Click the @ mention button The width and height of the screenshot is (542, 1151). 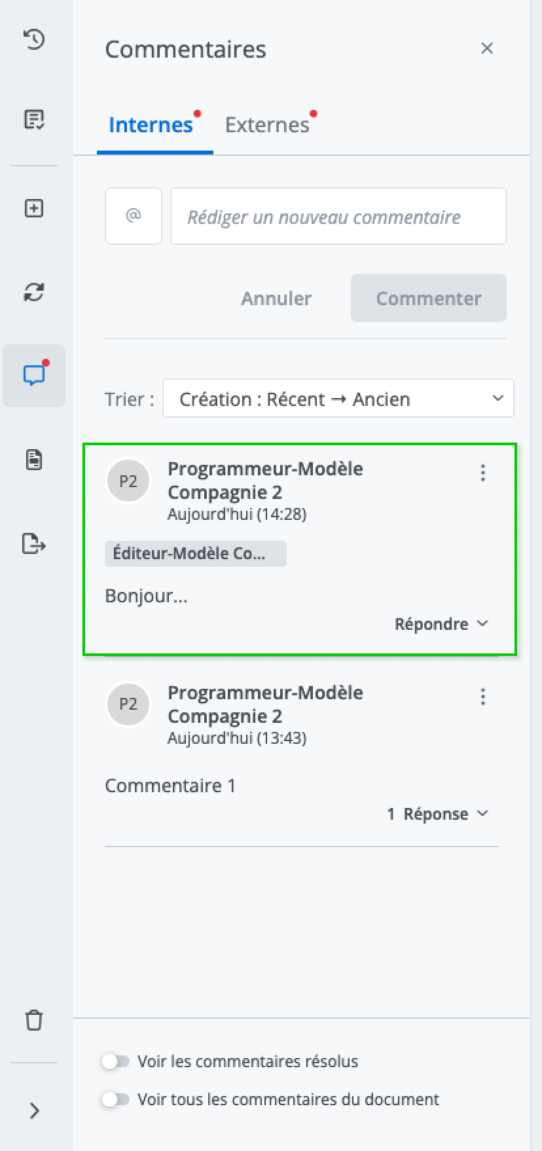point(134,216)
